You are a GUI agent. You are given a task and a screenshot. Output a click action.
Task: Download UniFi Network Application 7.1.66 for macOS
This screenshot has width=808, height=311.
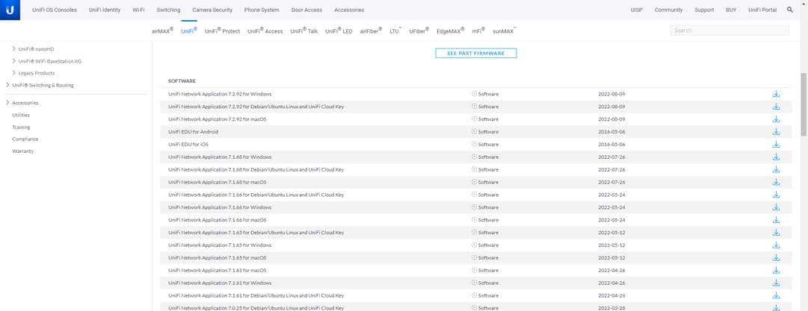(776, 220)
